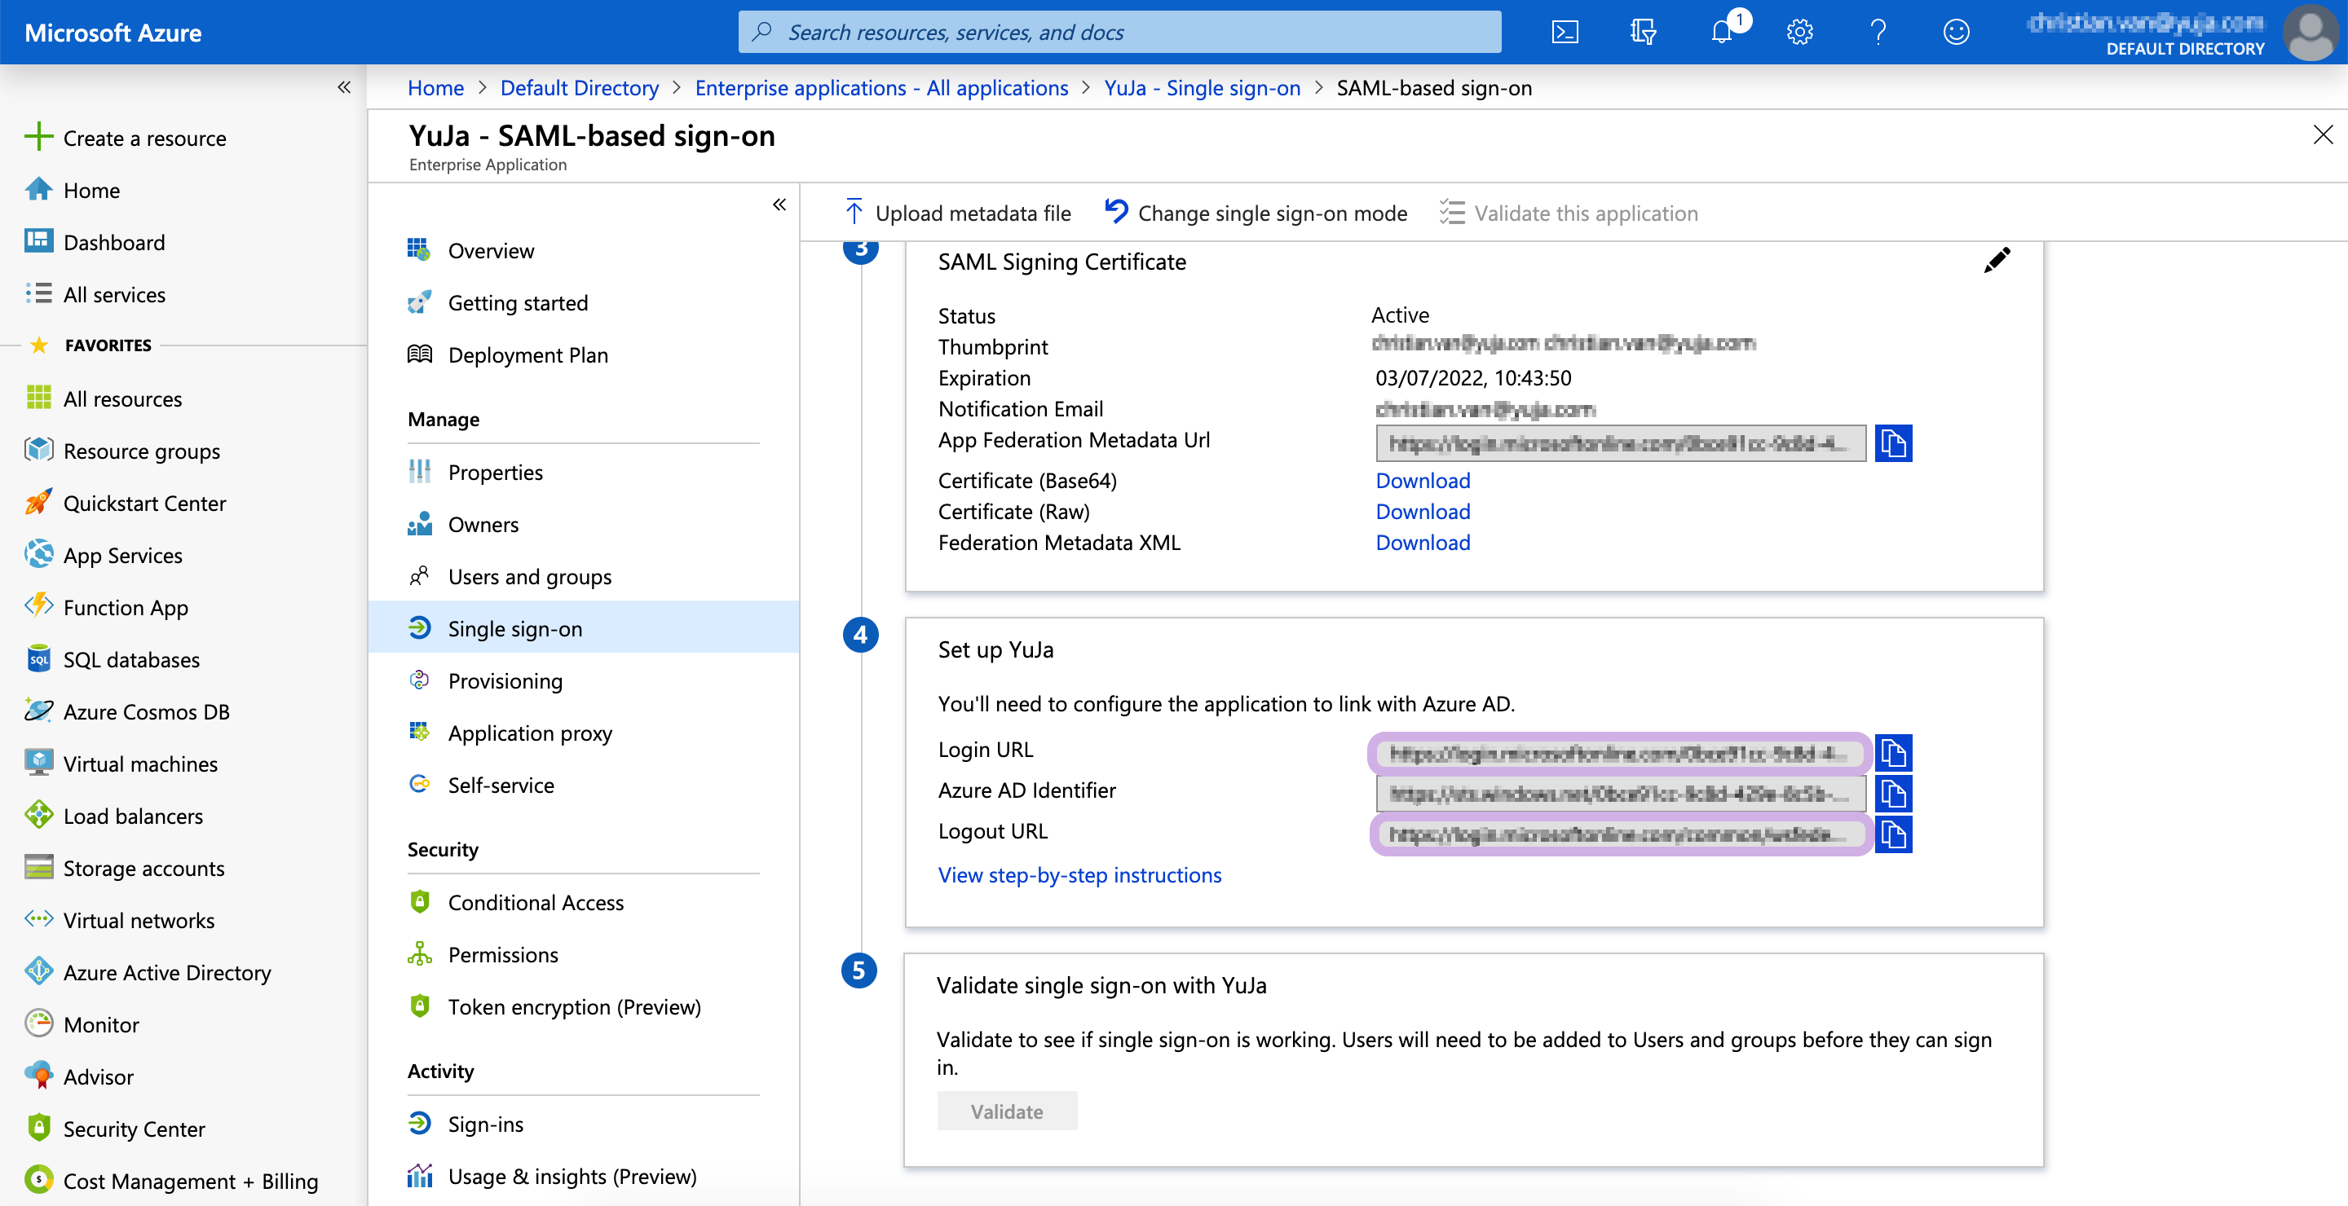Viewport: 2348px width, 1206px height.
Task: Send feedback via smiley icon
Action: [1956, 33]
